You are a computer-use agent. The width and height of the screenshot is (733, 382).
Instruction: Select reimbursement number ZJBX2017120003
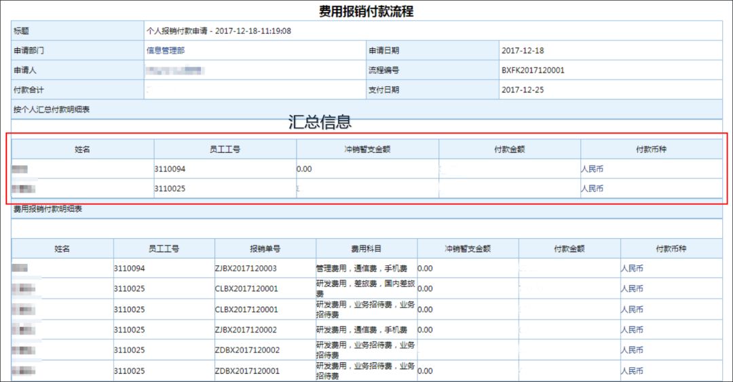point(246,269)
